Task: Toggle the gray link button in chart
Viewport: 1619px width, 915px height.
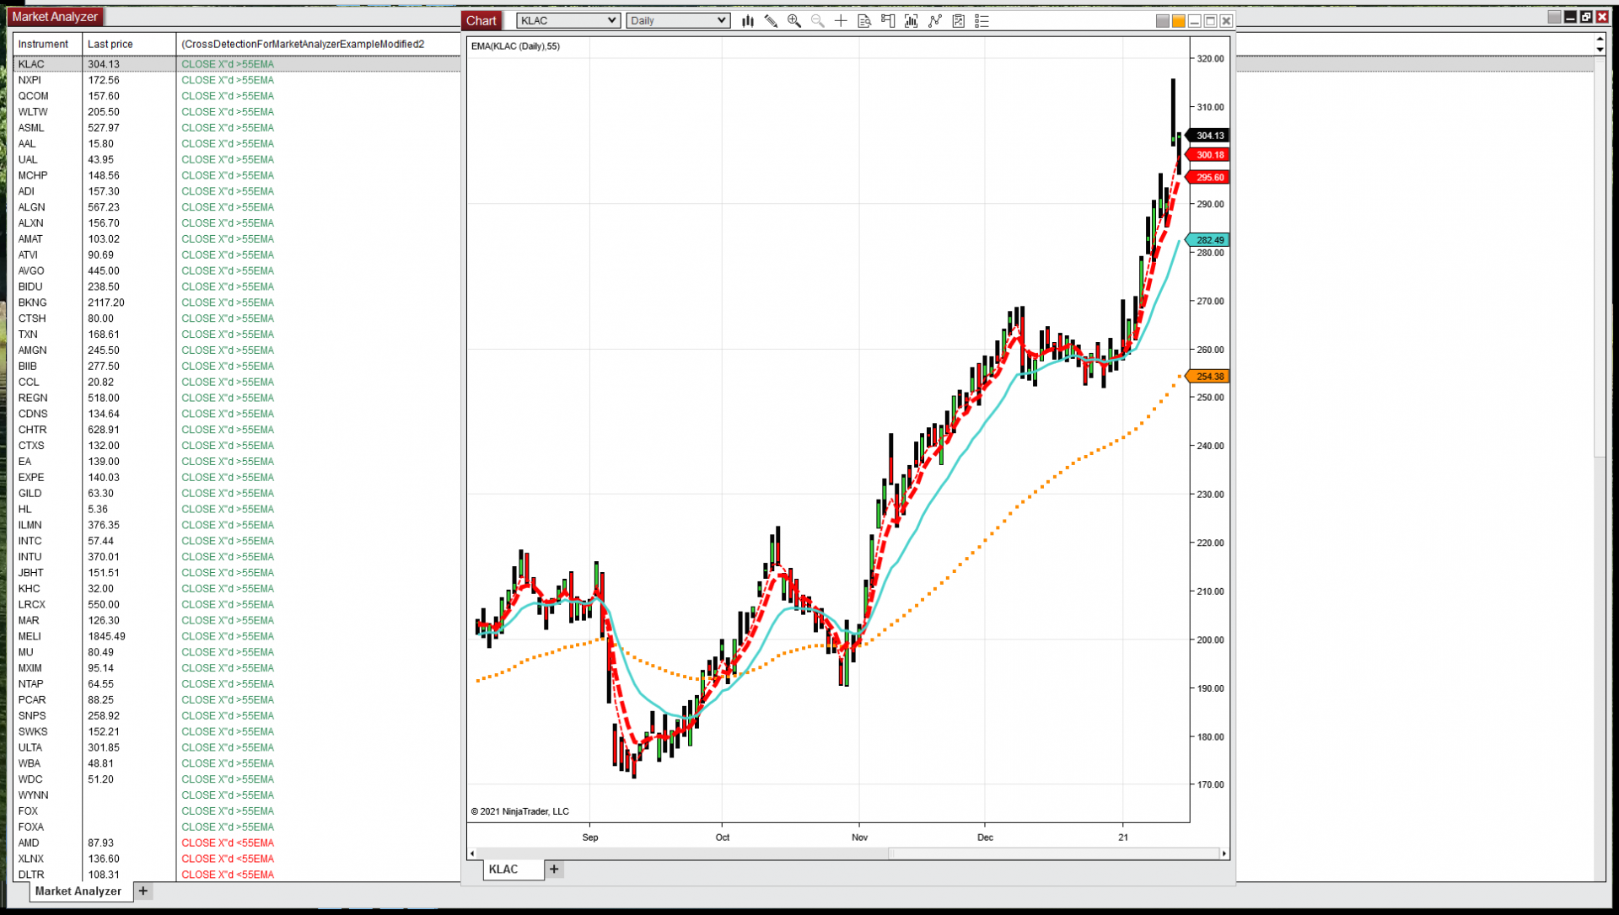Action: click(1162, 21)
